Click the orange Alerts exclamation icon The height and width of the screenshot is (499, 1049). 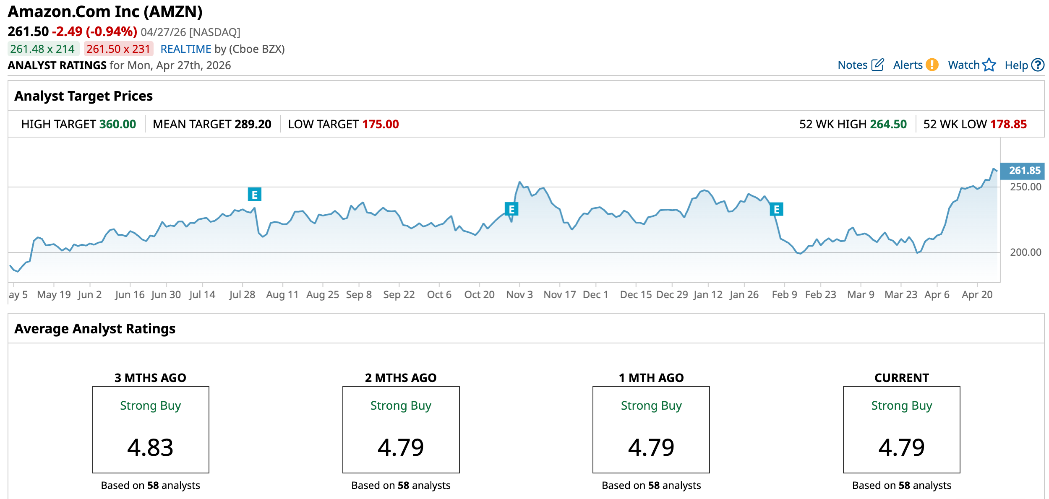pos(932,65)
